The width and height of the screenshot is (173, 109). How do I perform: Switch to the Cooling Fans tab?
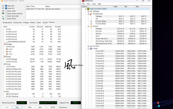(18, 22)
